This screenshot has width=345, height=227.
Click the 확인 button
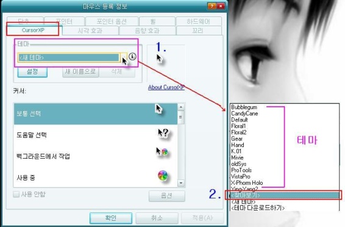point(111,218)
